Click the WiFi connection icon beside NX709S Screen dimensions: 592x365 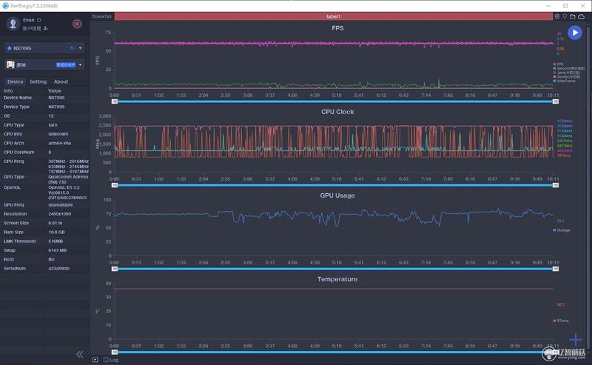click(x=72, y=48)
